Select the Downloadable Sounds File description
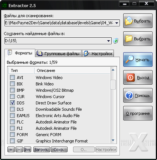The image size is (157, 160). coord(59,109)
